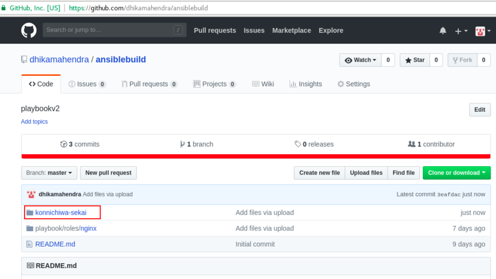Go to Pull requests in top nav
Viewport: 496px width, 279px height.
215,30
